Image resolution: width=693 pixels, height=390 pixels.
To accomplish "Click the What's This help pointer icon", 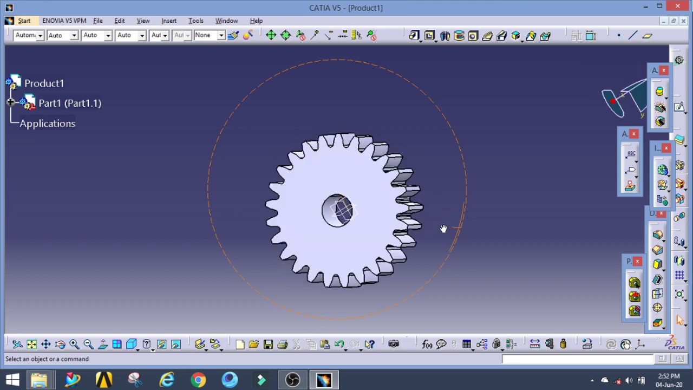I will 370,344.
